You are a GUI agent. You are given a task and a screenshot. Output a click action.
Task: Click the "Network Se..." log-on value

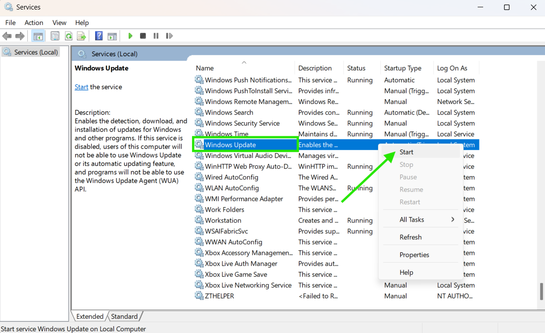click(x=456, y=101)
